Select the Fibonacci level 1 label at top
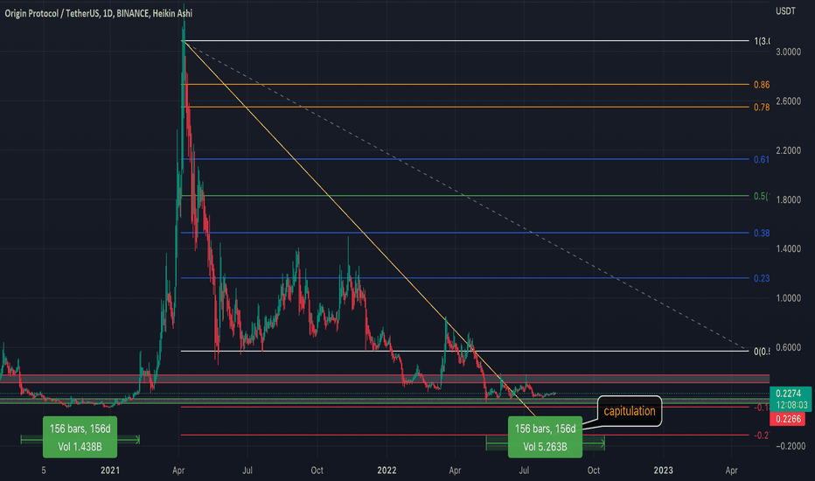 (762, 40)
